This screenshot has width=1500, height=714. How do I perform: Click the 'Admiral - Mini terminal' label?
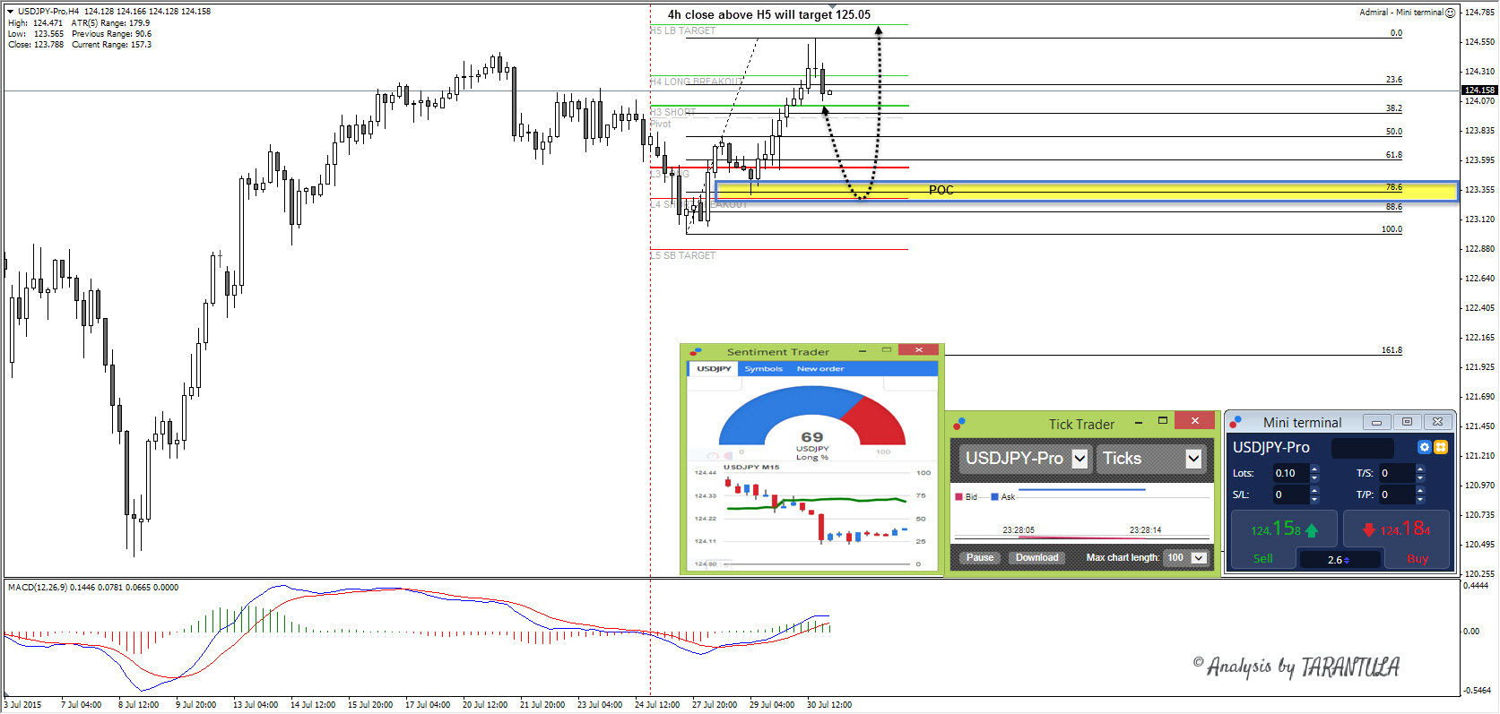pyautogui.click(x=1401, y=13)
